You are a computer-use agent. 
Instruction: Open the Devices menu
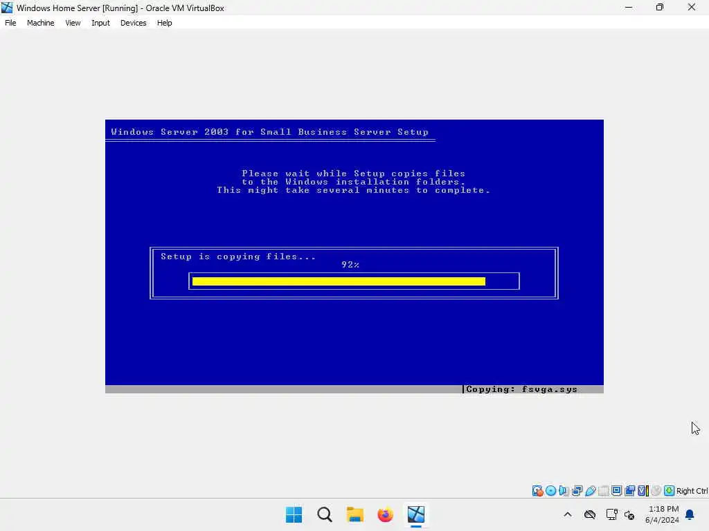tap(133, 23)
